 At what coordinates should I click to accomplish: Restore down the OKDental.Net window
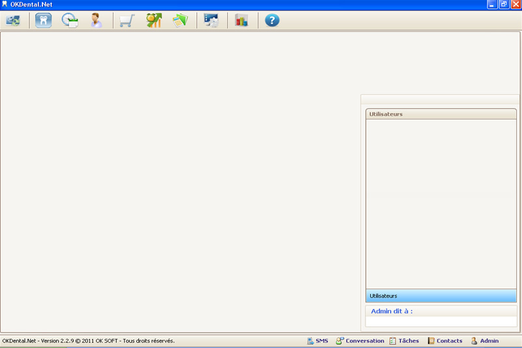pos(504,5)
